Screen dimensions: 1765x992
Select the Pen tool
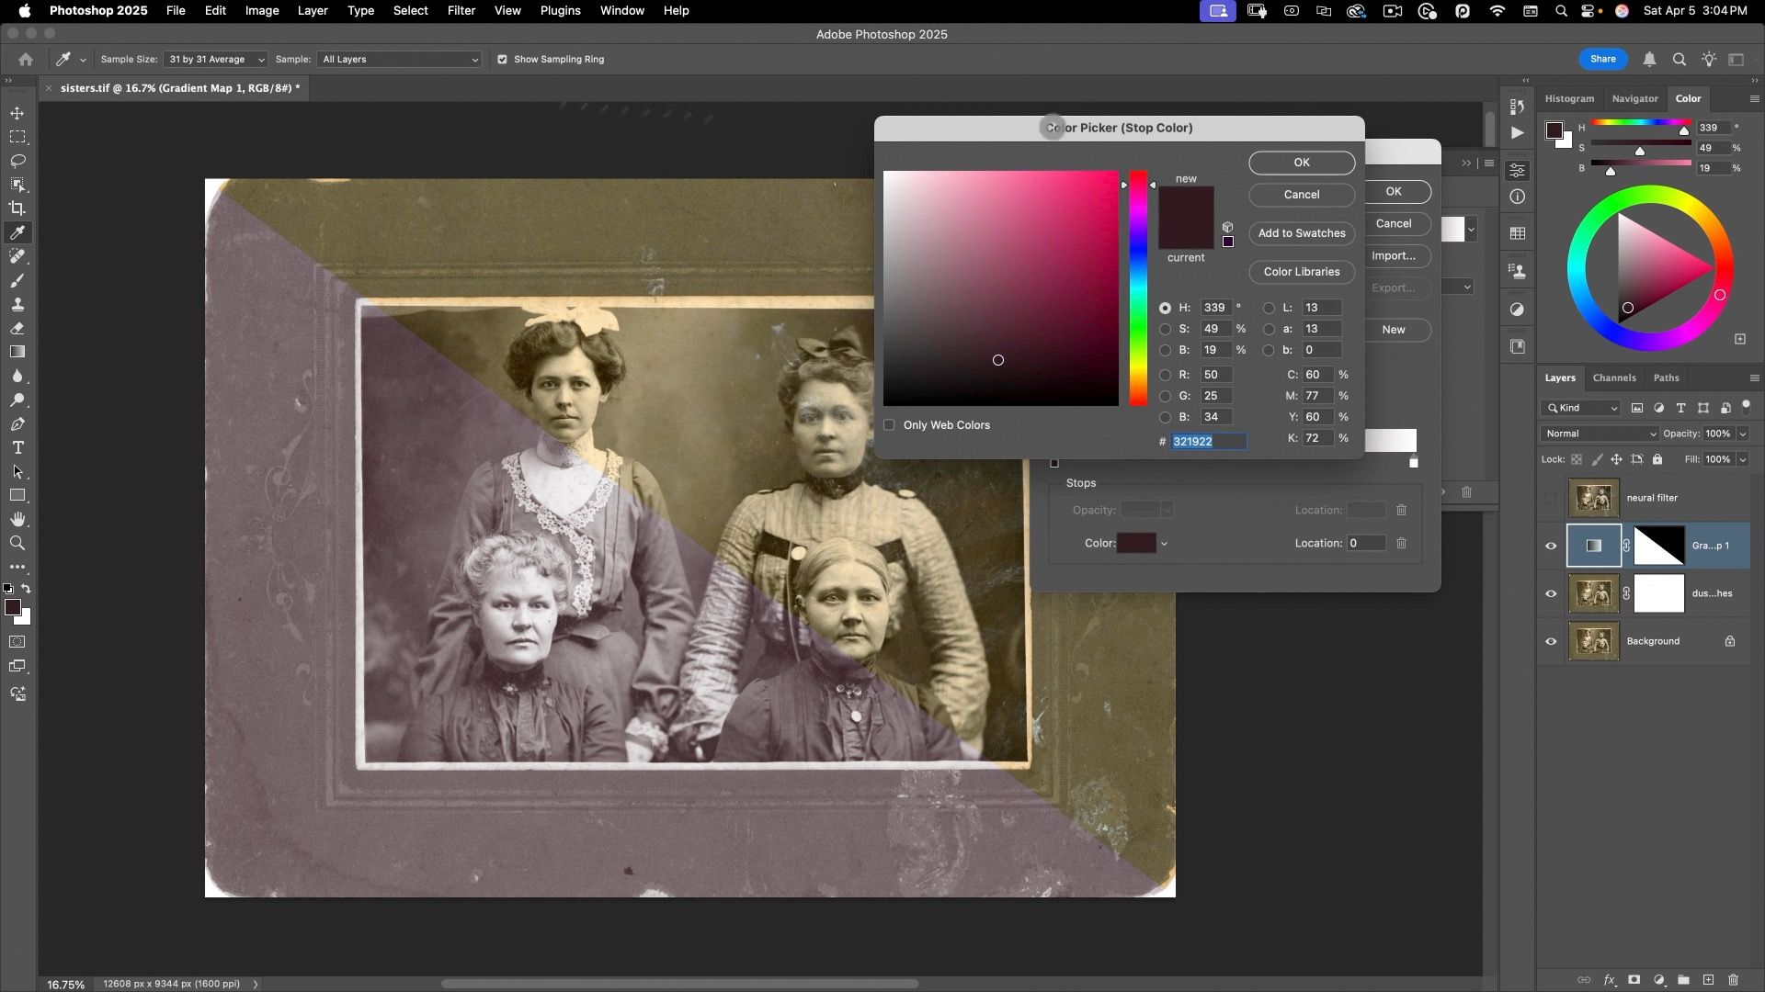tap(17, 424)
